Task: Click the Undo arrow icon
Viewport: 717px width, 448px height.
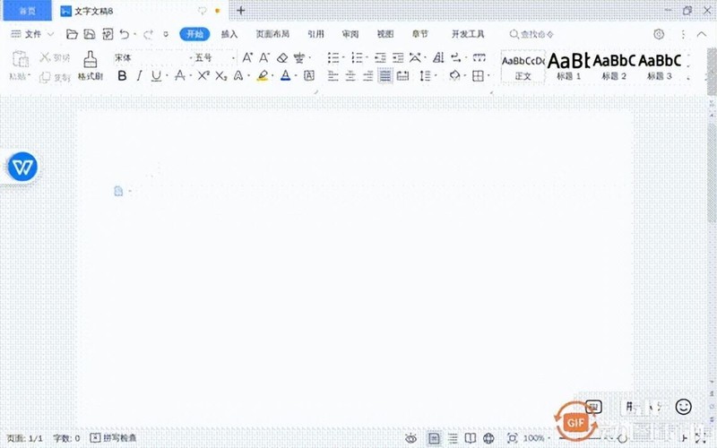Action: (124, 34)
